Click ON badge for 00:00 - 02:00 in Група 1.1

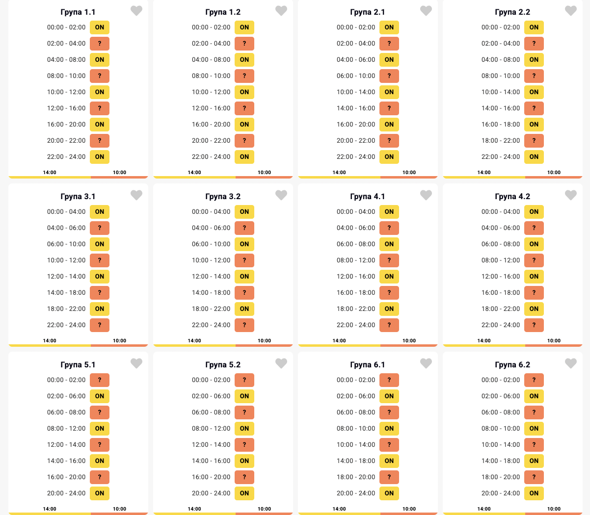coord(100,27)
